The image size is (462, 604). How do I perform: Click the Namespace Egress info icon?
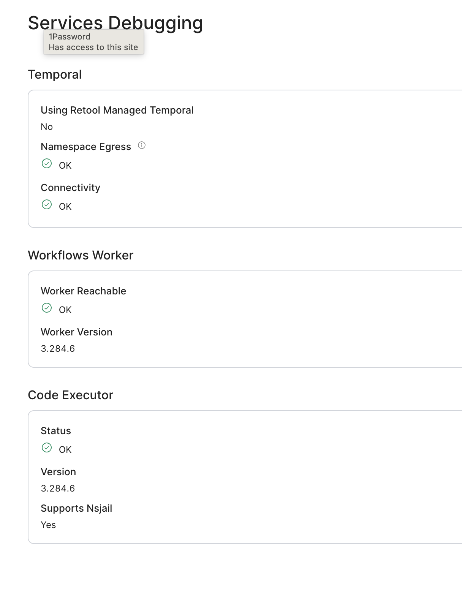tap(142, 145)
